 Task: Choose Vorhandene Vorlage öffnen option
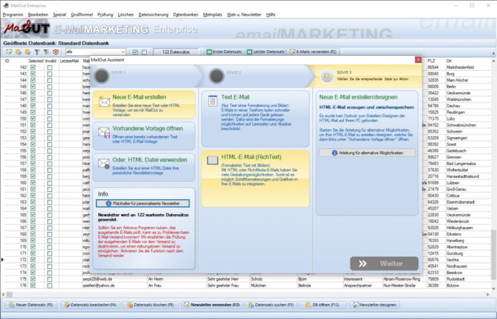pyautogui.click(x=144, y=135)
